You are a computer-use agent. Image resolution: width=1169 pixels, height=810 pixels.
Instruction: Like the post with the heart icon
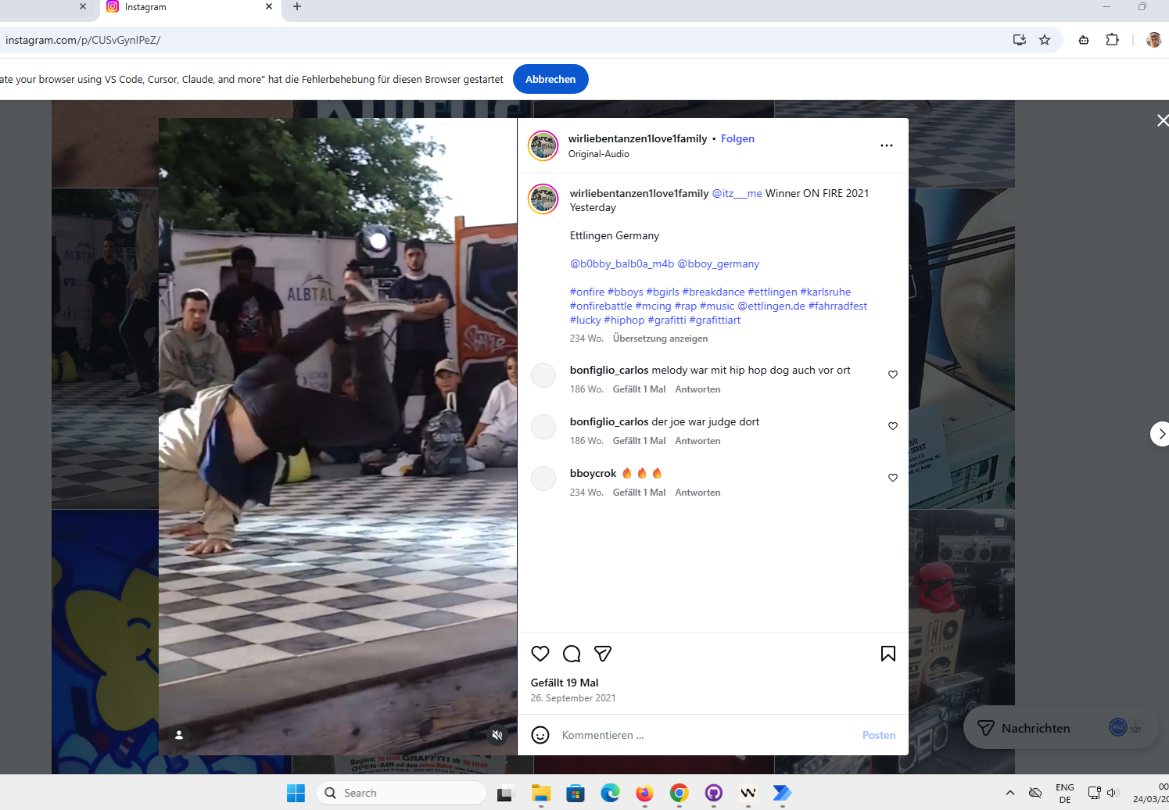click(x=540, y=654)
